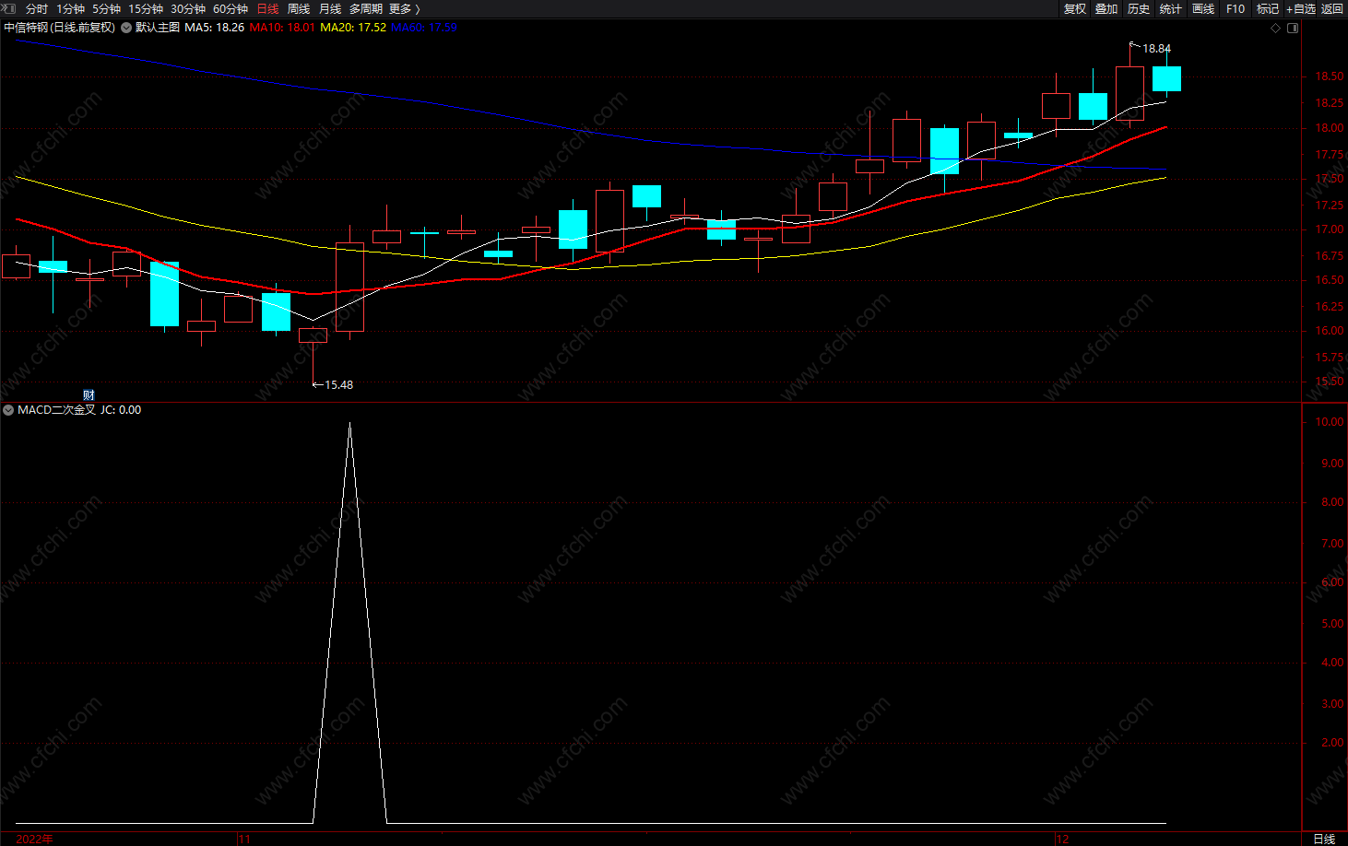The image size is (1348, 846).
Task: Toggle the side panel layout icon
Action: [x=1293, y=28]
